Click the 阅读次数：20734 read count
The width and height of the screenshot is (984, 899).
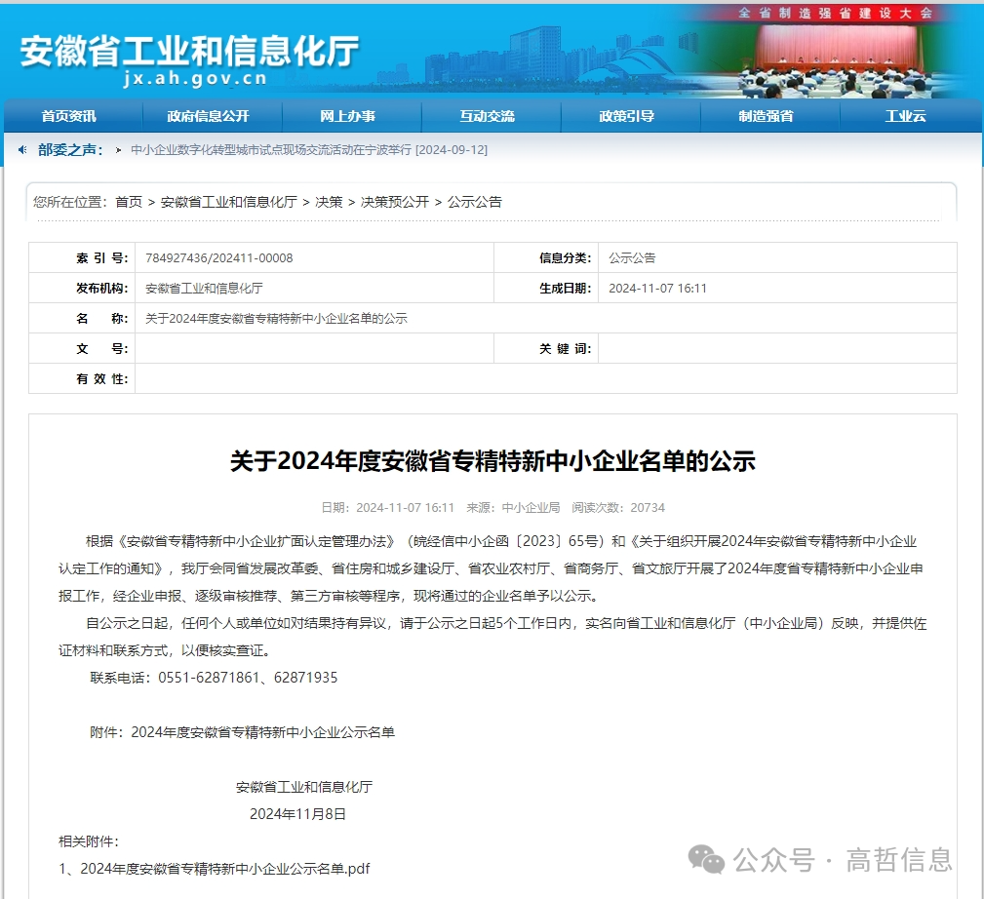pos(618,508)
